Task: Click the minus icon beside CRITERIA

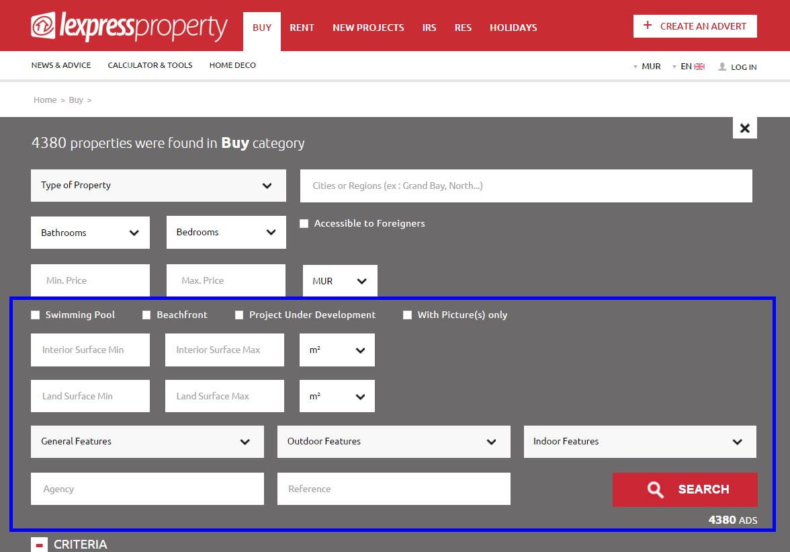Action: pyautogui.click(x=39, y=545)
